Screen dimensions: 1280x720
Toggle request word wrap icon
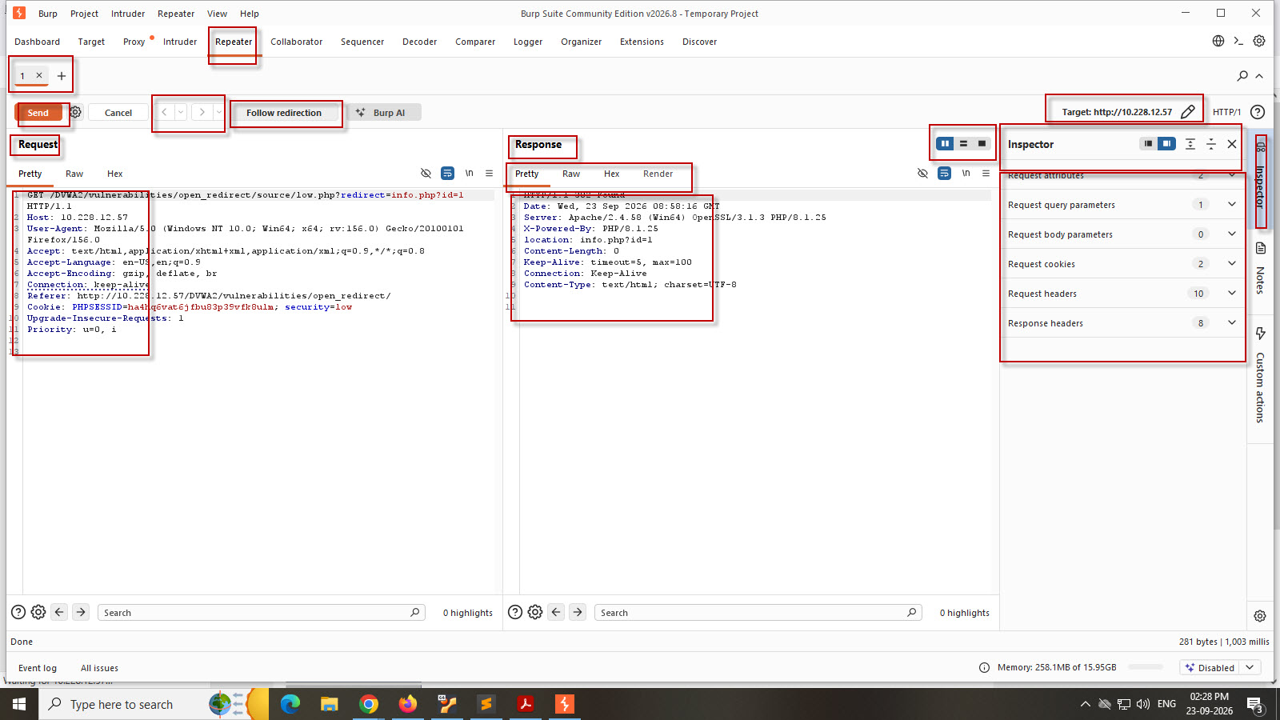pos(448,173)
